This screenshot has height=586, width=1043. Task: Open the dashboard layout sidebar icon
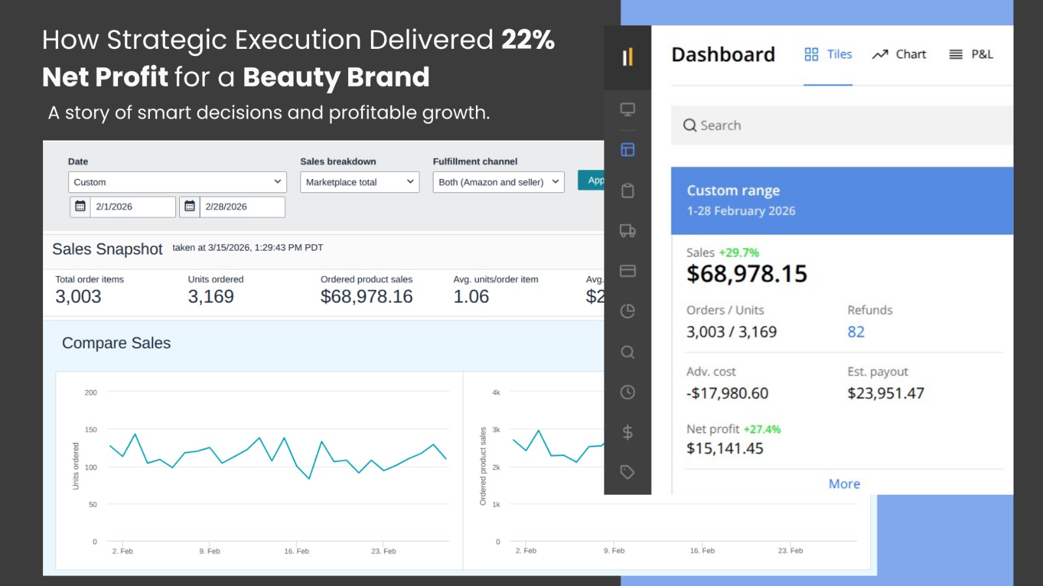point(627,150)
